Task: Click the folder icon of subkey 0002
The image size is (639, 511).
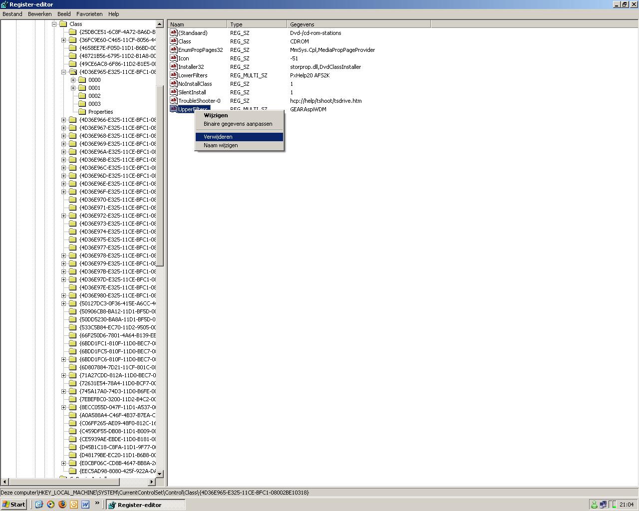Action: pos(82,96)
